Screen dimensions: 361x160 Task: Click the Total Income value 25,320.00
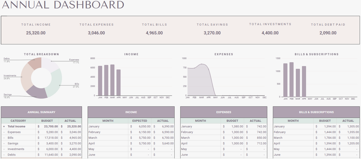tap(36, 33)
